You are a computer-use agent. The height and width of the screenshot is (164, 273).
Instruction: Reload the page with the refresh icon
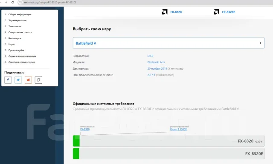click(12, 2)
